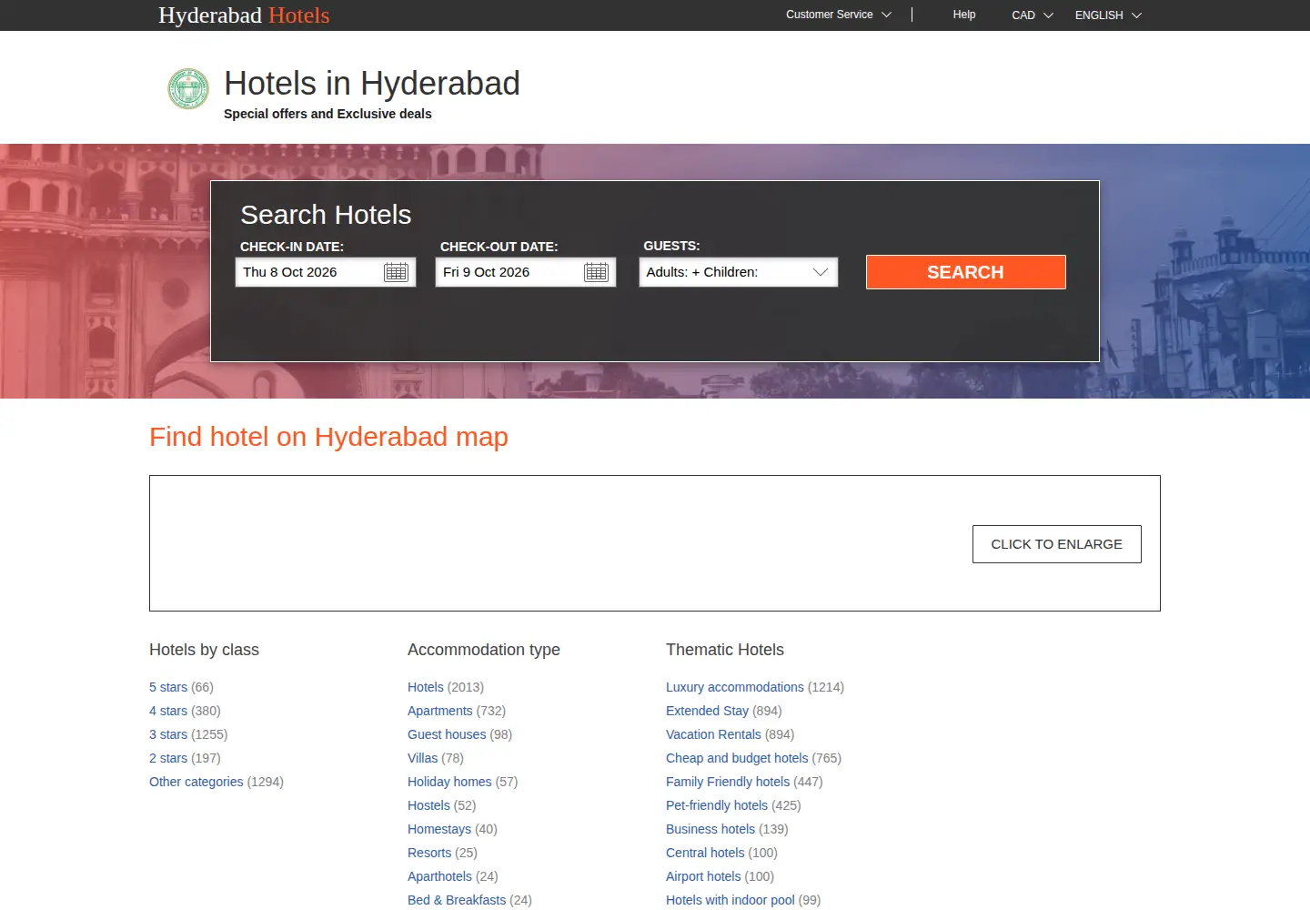The image size is (1310, 910).
Task: Open Cheap and budget hotels link
Action: (x=737, y=758)
